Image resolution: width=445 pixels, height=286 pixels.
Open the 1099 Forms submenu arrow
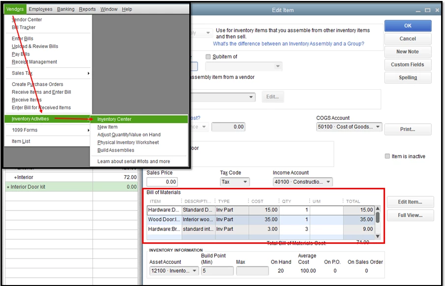point(89,130)
